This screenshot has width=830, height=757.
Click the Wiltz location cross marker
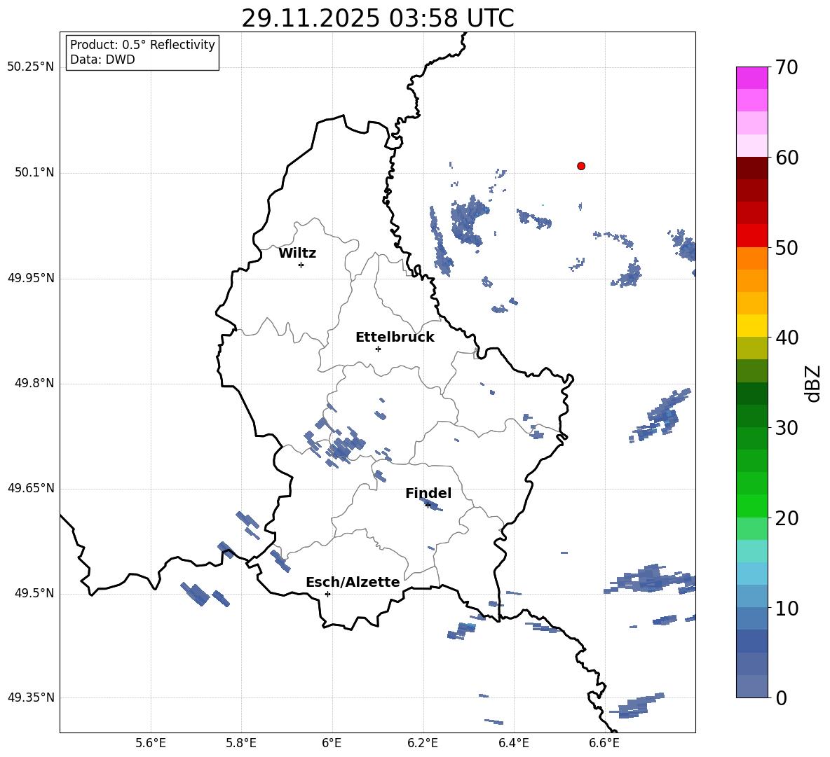301,265
